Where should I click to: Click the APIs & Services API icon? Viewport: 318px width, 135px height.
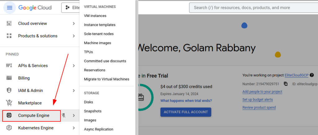click(9, 66)
